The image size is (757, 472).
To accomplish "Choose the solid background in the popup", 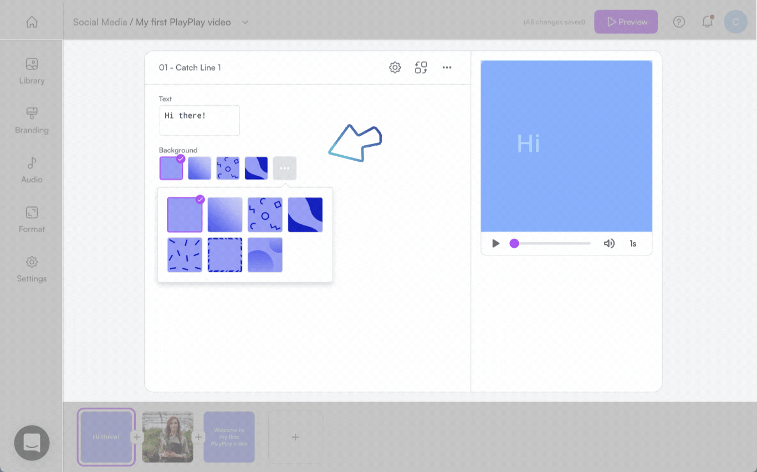I will coord(185,214).
